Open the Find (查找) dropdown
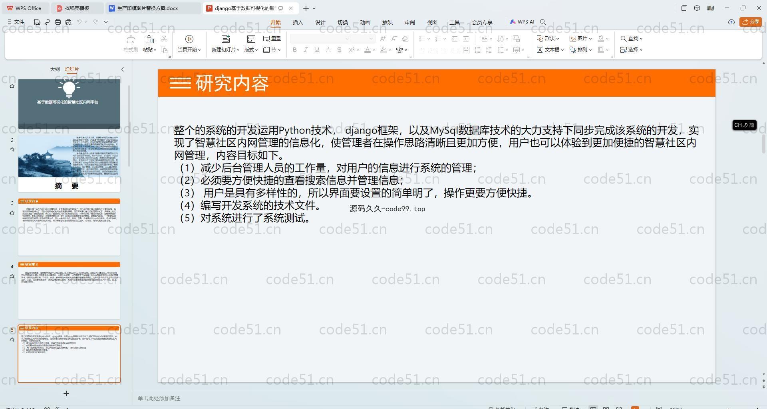Viewport: 767px width, 409px height. [x=631, y=39]
